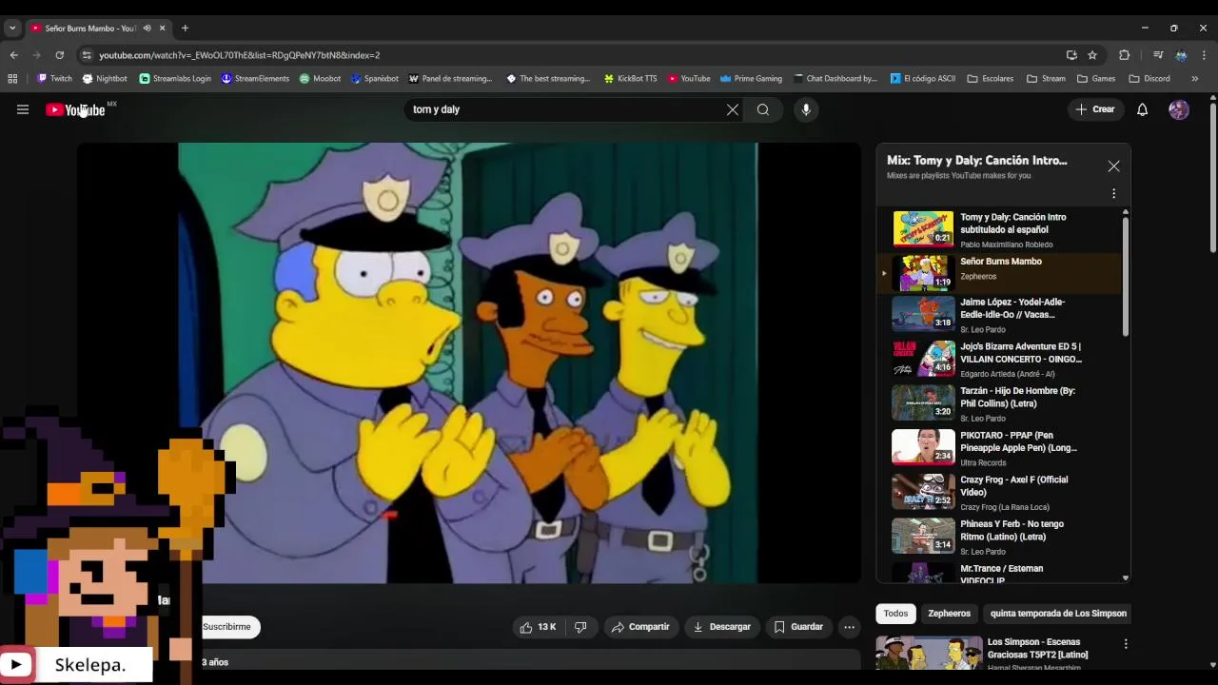Download the video via Descargar
Image resolution: width=1218 pixels, height=685 pixels.
722,627
